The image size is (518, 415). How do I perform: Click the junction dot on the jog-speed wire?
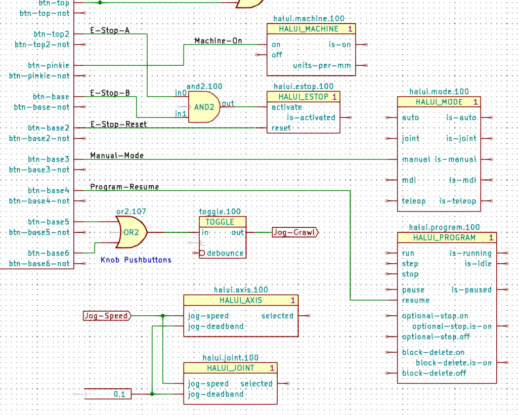162,315
